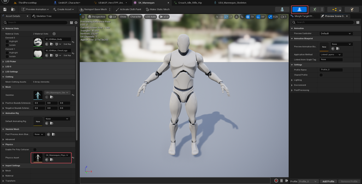Viewport: 362px width, 184px height.
Task: Open the Crouch_Idle_Rifle_Hip editor tab
Action: coord(190,3)
